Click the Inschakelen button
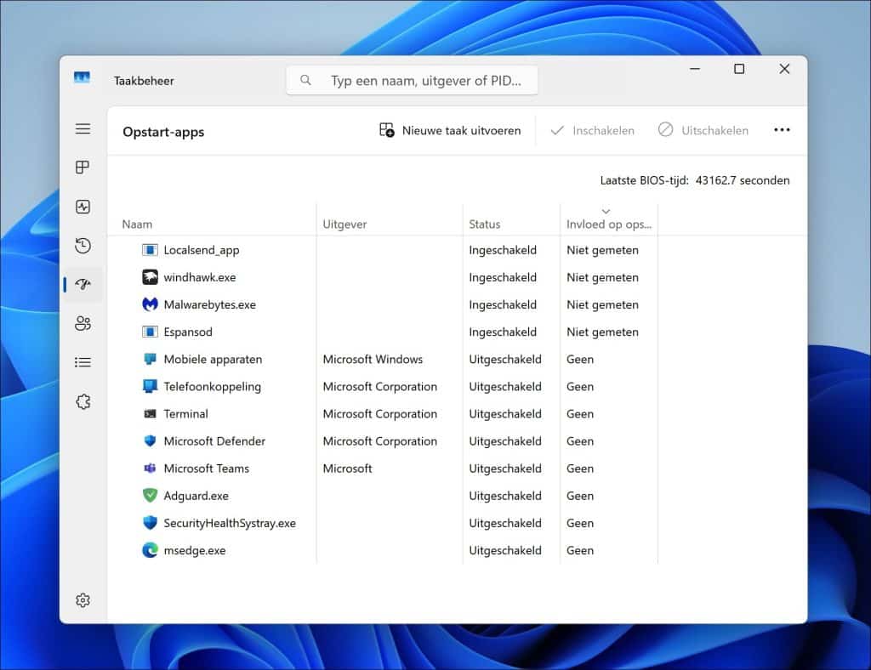 pyautogui.click(x=592, y=130)
